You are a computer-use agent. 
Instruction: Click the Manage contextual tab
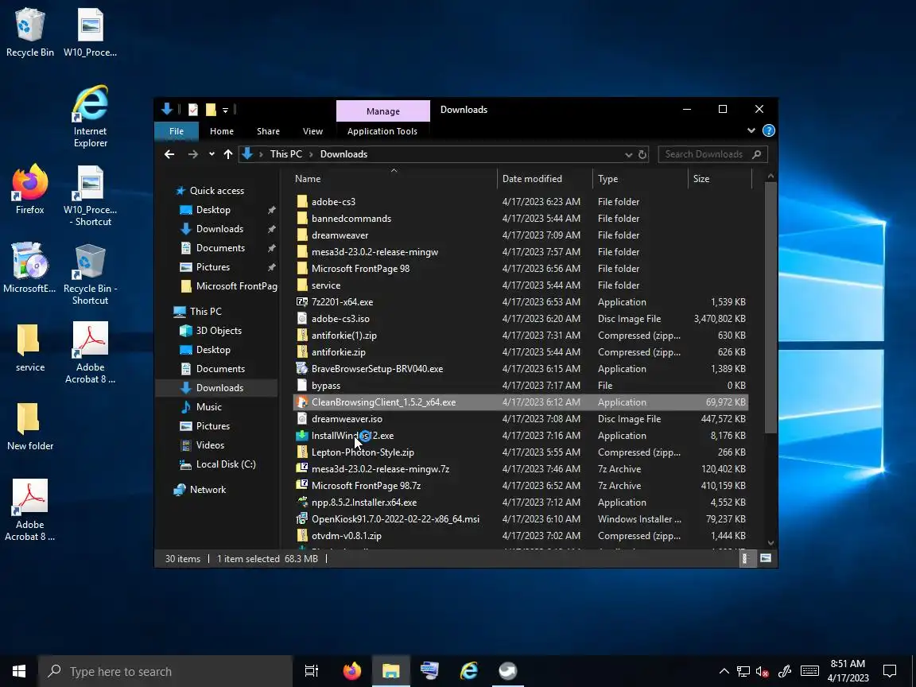(x=383, y=111)
